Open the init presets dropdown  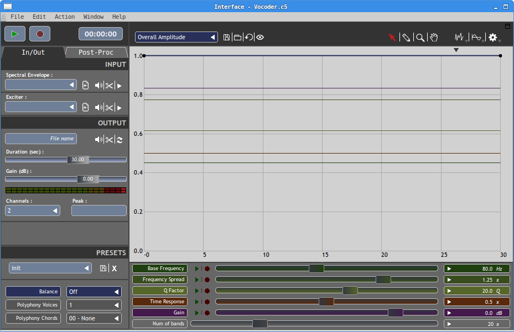pyautogui.click(x=50, y=268)
